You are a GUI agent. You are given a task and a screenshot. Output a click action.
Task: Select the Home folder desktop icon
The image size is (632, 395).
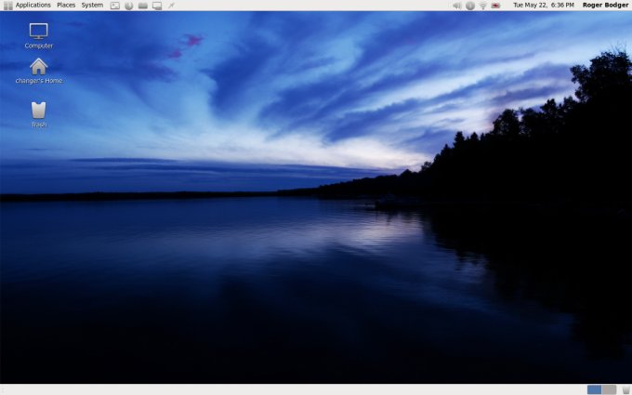pyautogui.click(x=39, y=67)
